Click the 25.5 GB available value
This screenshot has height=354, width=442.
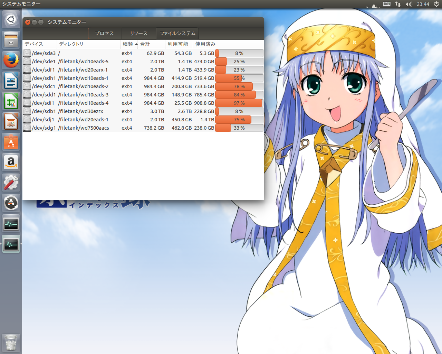click(x=183, y=103)
